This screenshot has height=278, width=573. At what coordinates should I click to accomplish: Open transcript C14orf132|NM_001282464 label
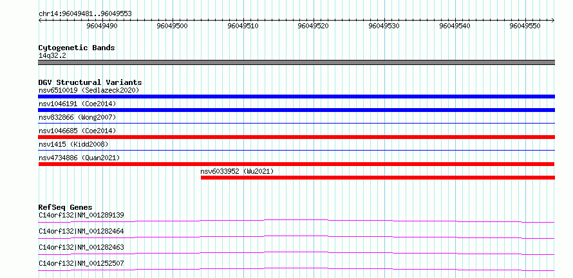pyautogui.click(x=81, y=231)
